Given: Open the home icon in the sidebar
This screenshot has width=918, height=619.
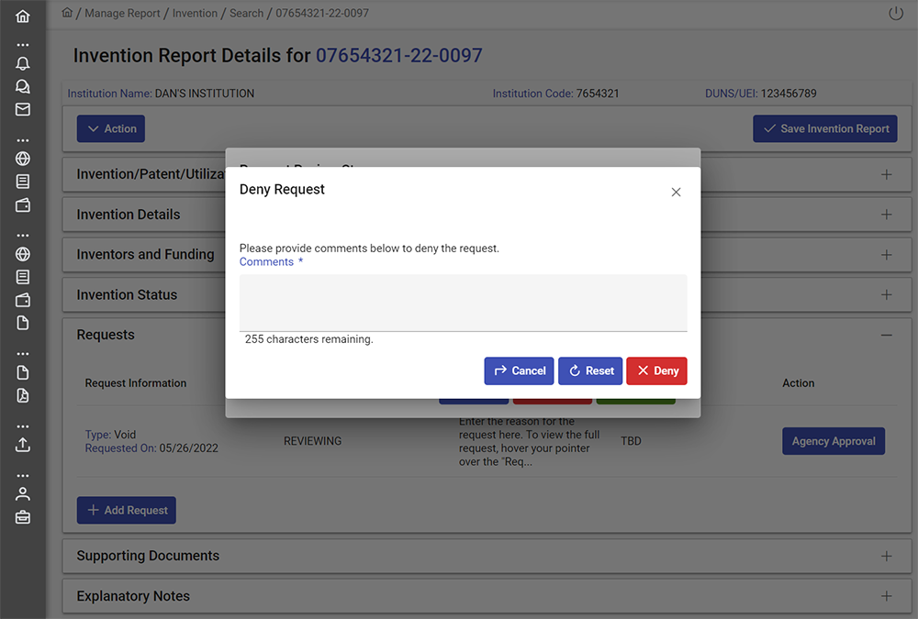Looking at the screenshot, I should [x=22, y=17].
